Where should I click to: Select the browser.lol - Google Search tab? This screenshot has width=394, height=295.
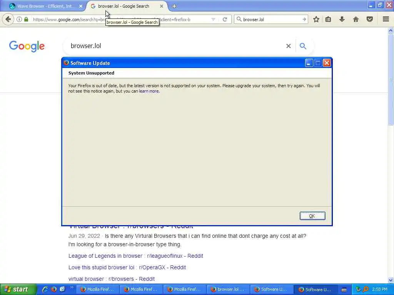pyautogui.click(x=124, y=6)
